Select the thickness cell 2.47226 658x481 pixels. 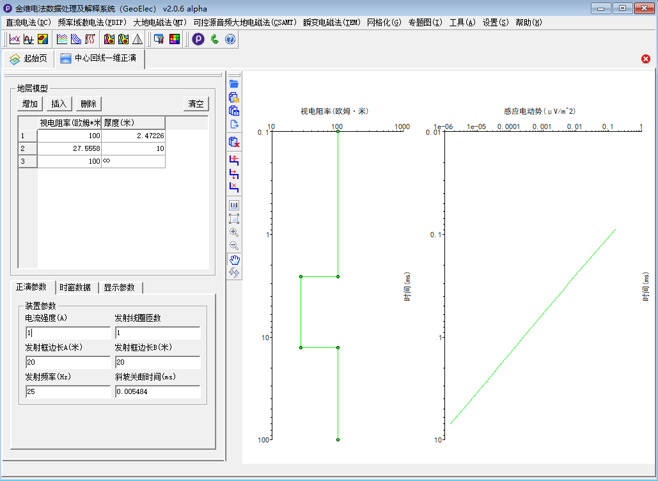click(133, 136)
